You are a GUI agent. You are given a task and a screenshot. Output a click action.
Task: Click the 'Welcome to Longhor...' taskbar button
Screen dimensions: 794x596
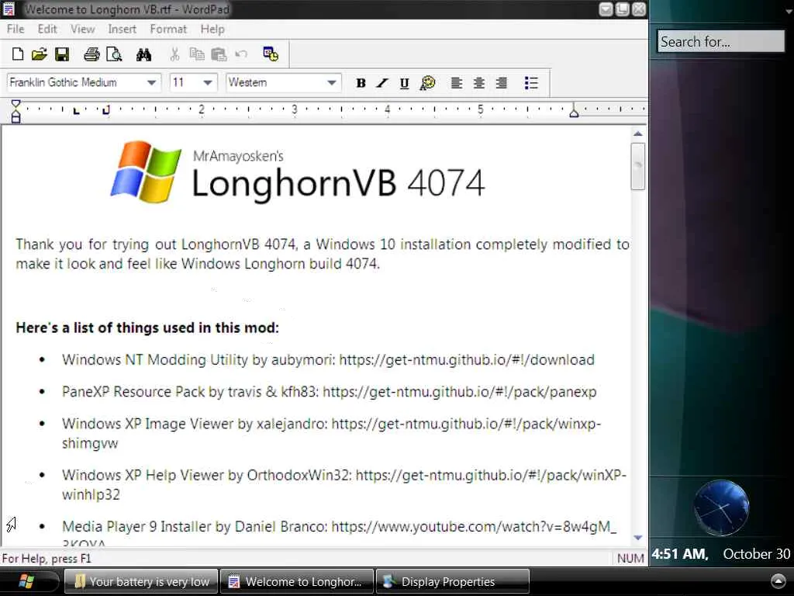[297, 581]
